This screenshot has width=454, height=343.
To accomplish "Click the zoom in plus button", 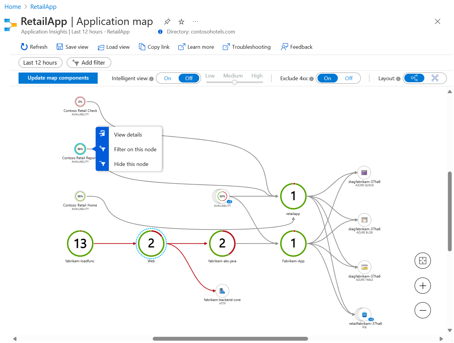I will coord(423,286).
